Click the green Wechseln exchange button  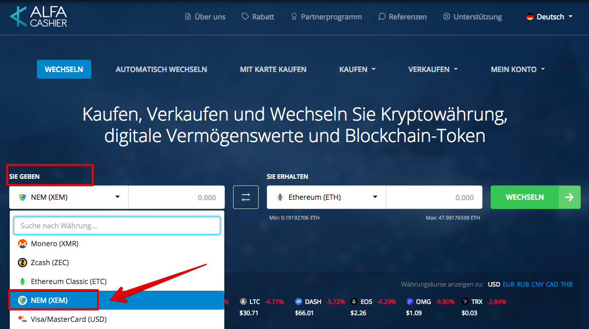tap(535, 197)
